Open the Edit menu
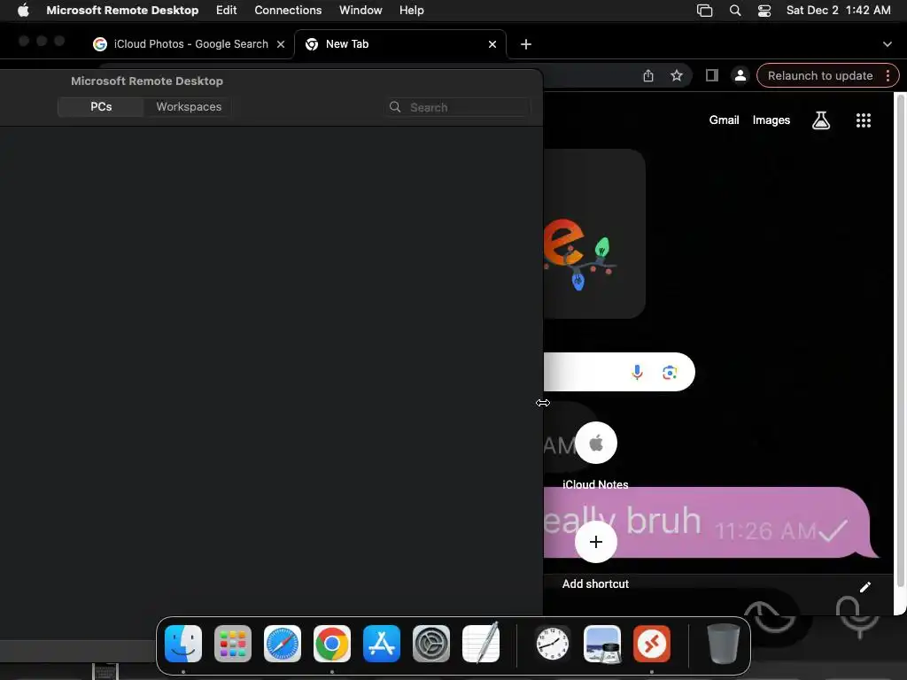Image resolution: width=907 pixels, height=680 pixels. tap(226, 10)
